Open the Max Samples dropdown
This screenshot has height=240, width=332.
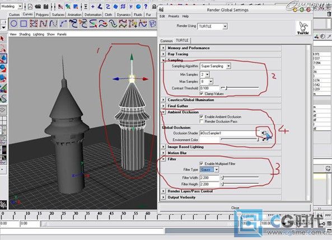(207, 81)
